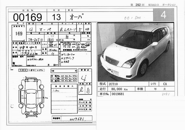Click the circled PW equipment option
This screenshot has width=185, height=130.
pos(69,44)
